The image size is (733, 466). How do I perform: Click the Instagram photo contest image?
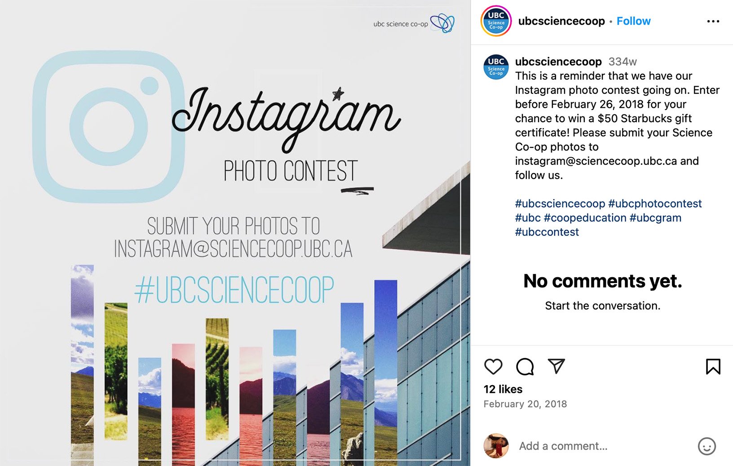coord(235,233)
